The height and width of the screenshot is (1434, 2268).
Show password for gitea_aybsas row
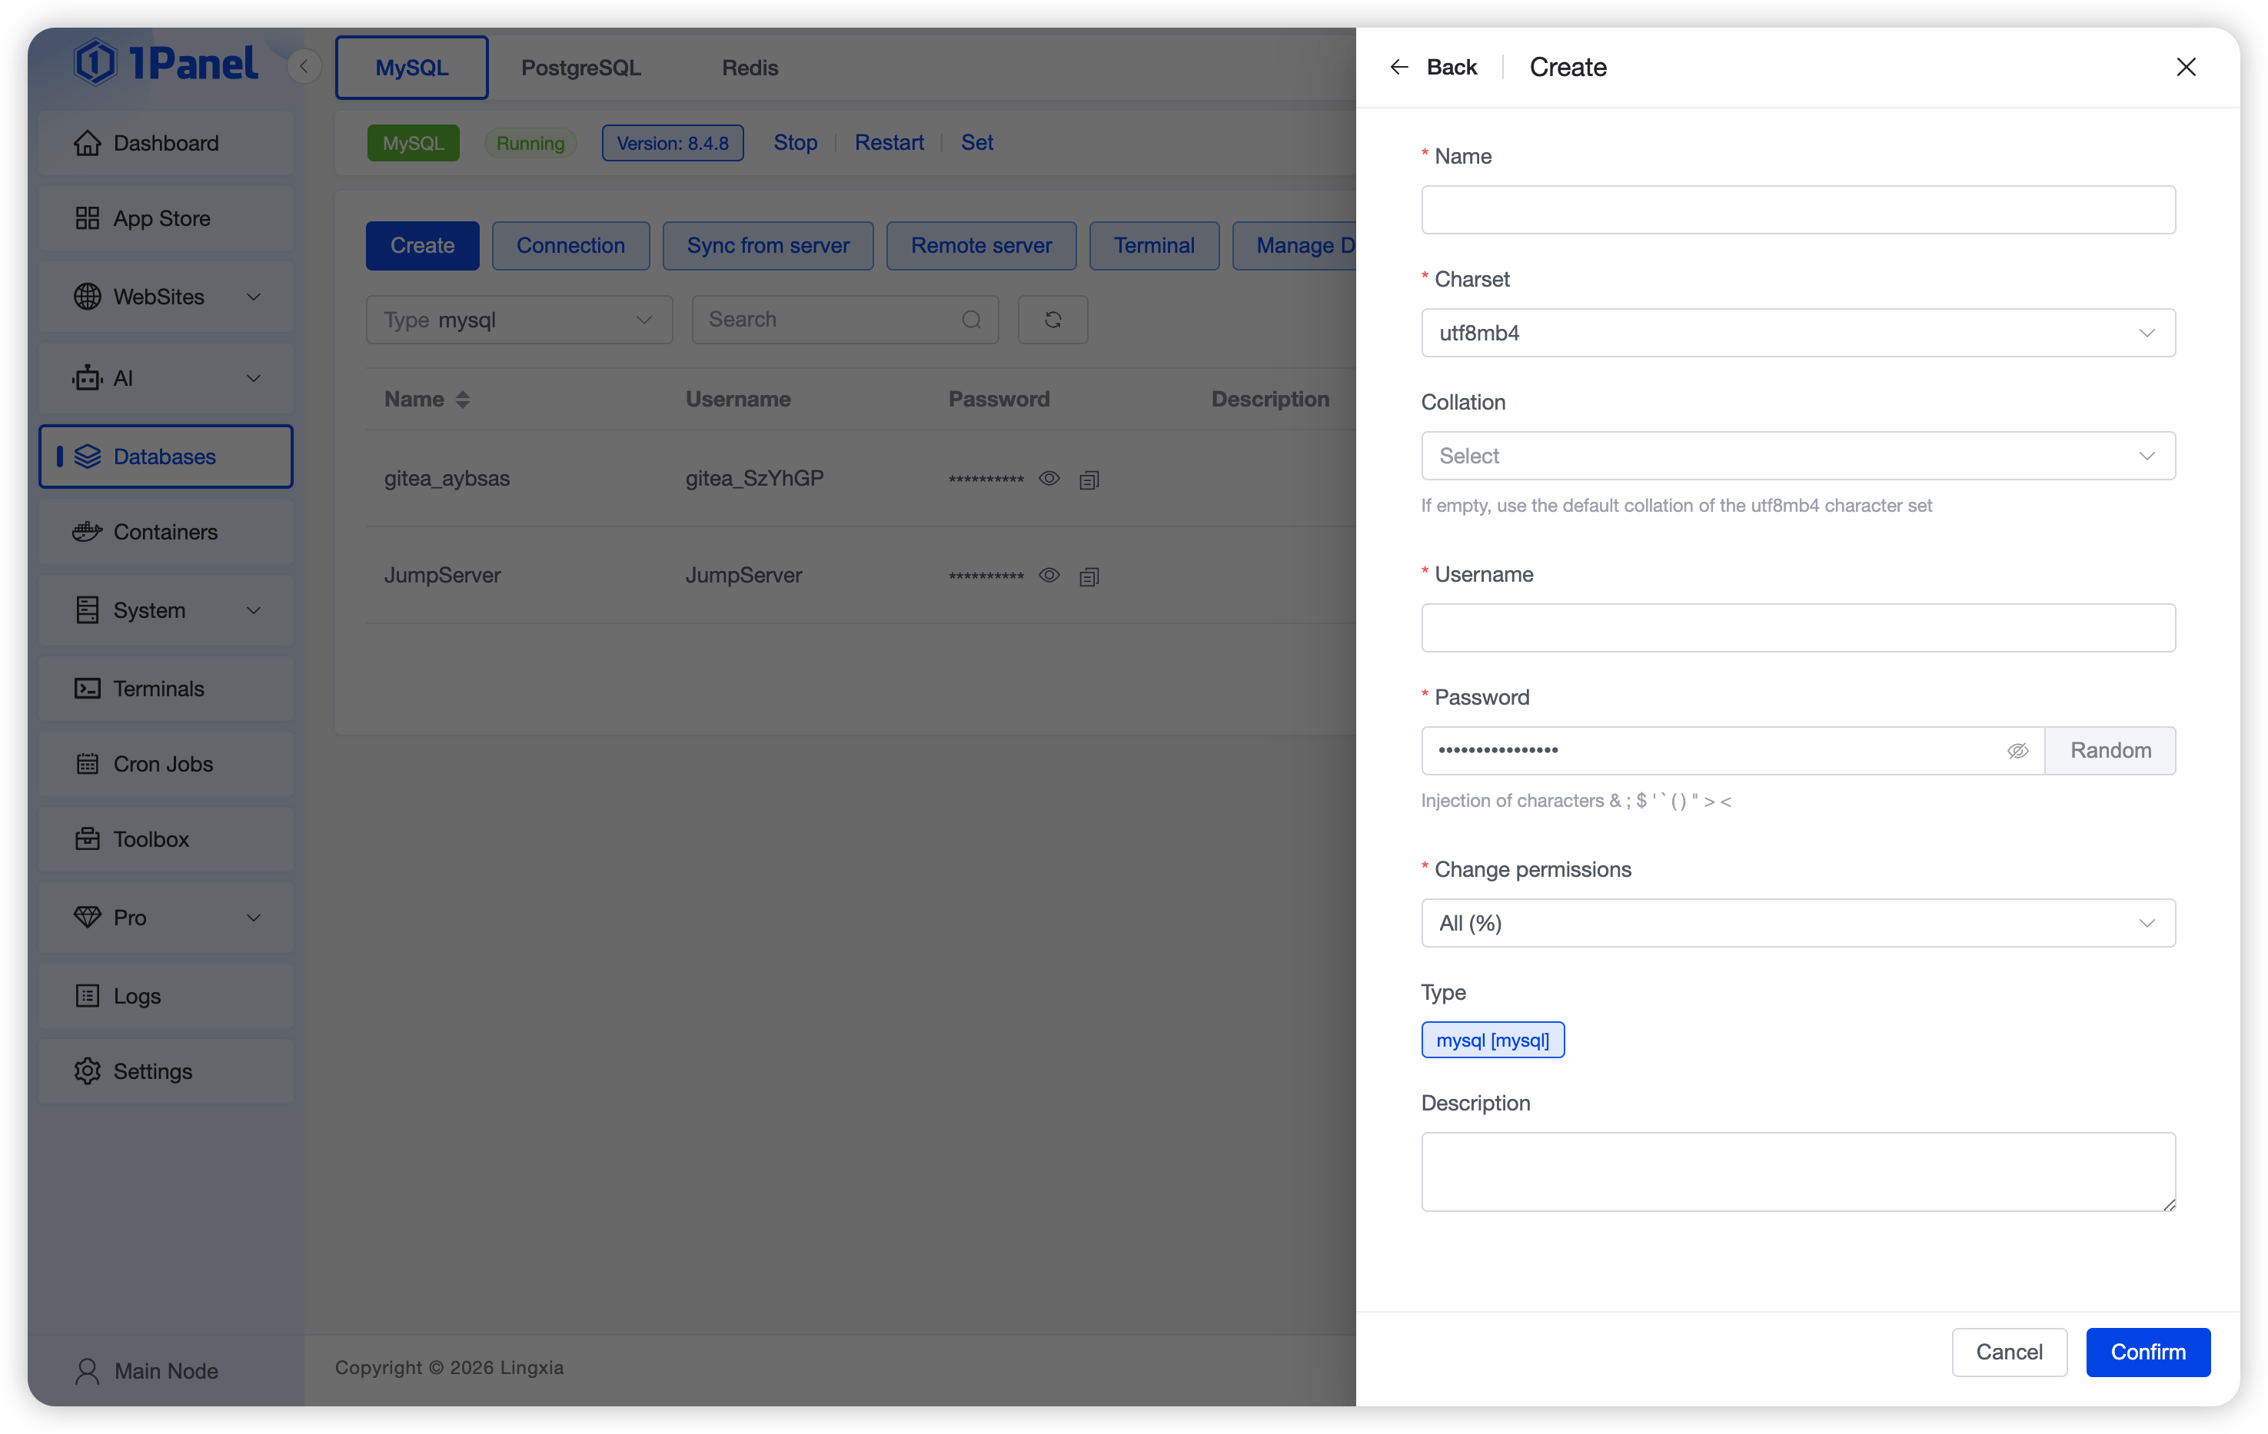coord(1049,478)
